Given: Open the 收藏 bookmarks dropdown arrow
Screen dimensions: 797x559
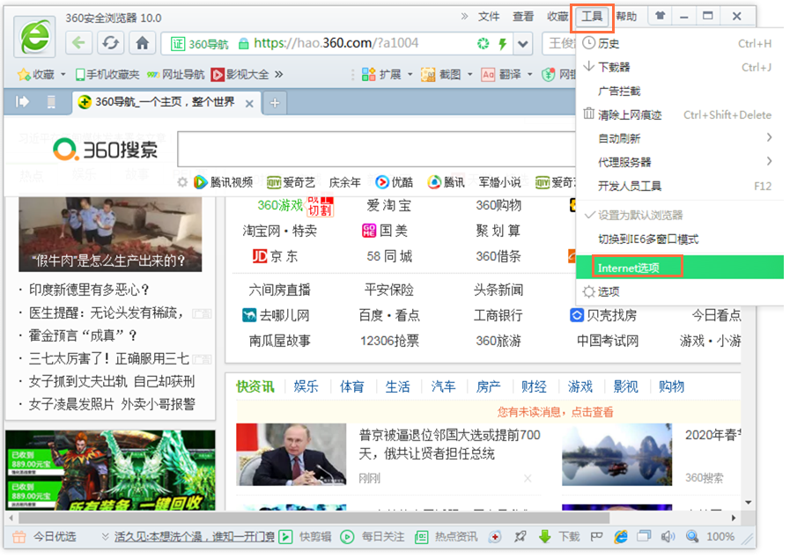Looking at the screenshot, I should pos(63,75).
